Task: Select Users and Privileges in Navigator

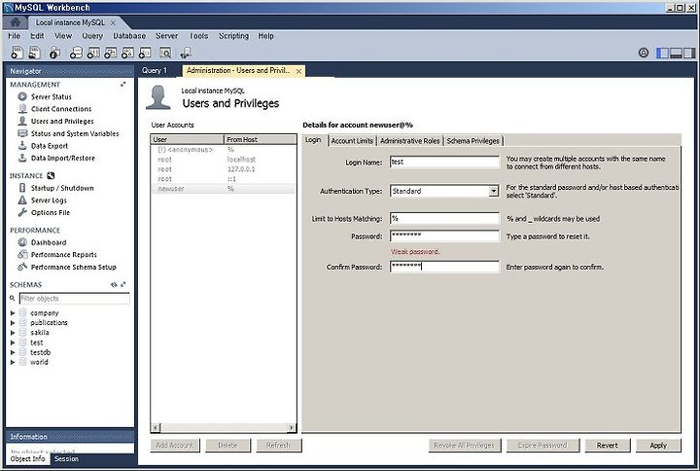Action: 62,121
